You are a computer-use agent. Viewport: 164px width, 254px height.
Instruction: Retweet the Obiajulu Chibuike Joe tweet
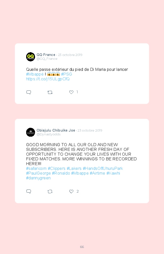pyautogui.click(x=50, y=191)
